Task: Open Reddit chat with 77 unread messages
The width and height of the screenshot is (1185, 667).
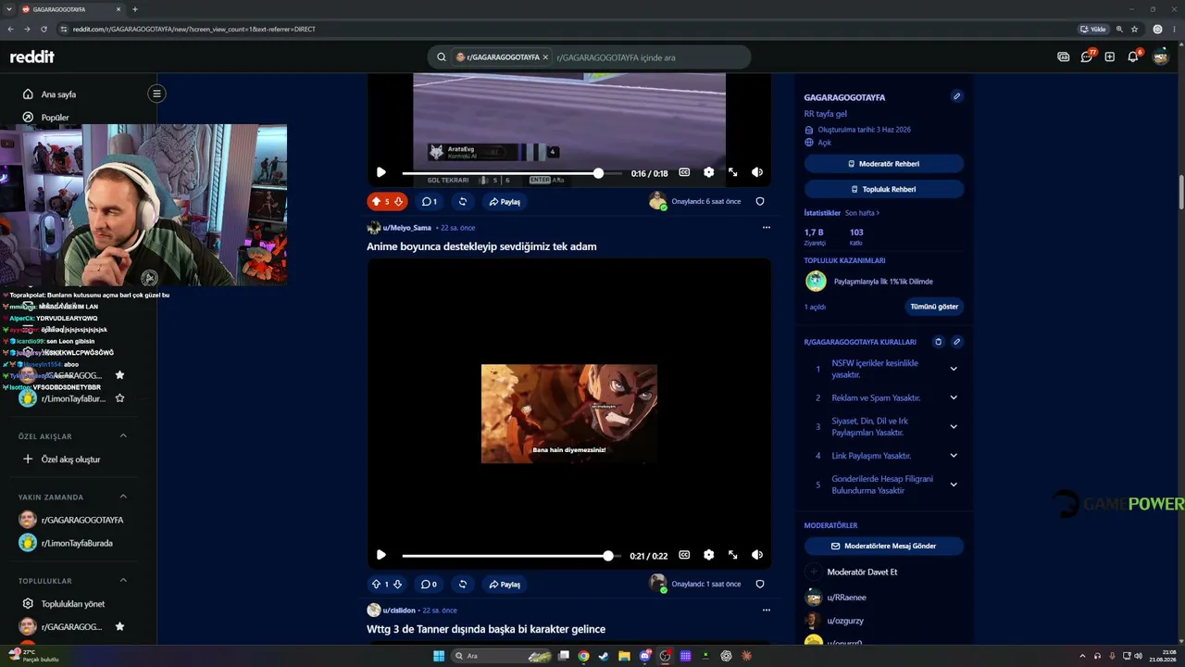Action: (1087, 57)
